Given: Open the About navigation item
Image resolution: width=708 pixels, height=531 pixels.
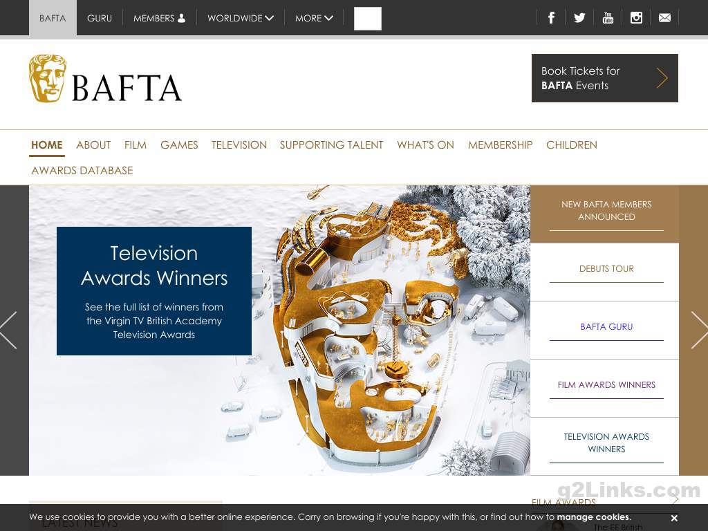Looking at the screenshot, I should pyautogui.click(x=93, y=145).
